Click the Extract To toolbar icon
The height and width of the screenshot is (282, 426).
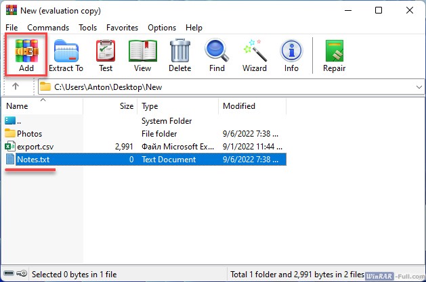pyautogui.click(x=66, y=55)
